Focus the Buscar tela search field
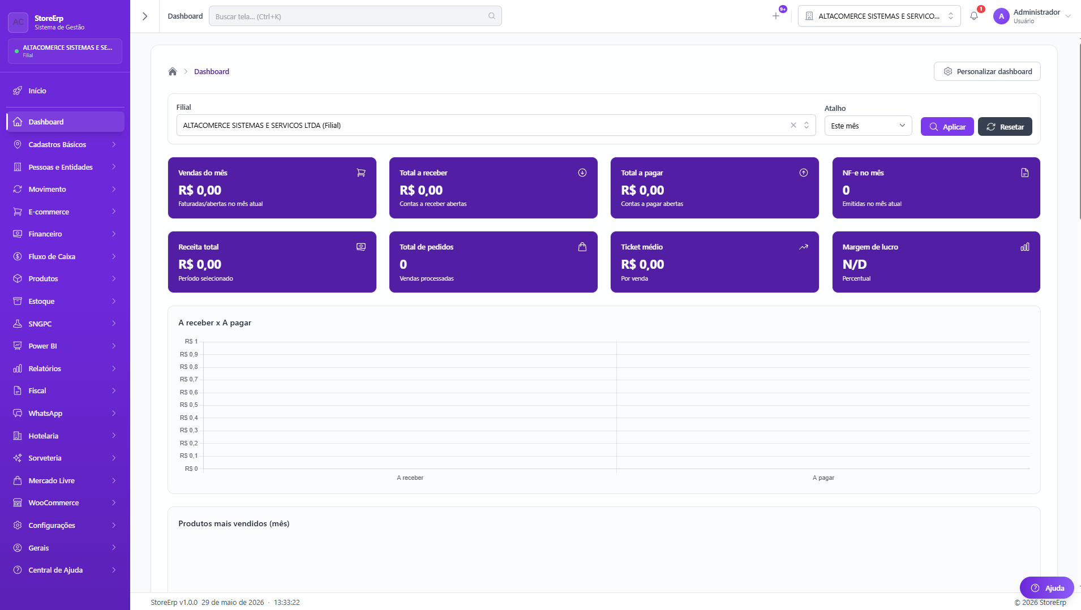The height and width of the screenshot is (610, 1081). pos(355,16)
